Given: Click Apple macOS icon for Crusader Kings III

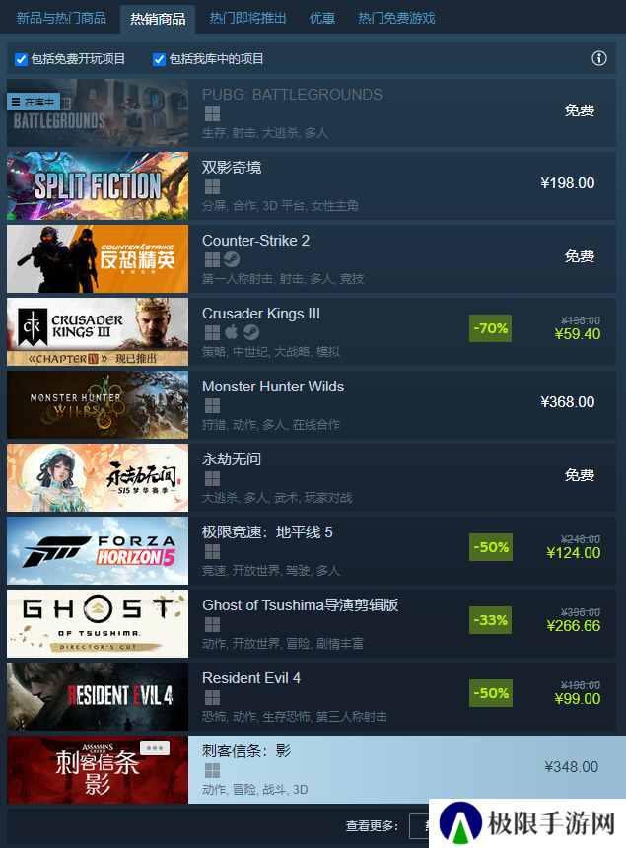Looking at the screenshot, I should click(x=232, y=332).
